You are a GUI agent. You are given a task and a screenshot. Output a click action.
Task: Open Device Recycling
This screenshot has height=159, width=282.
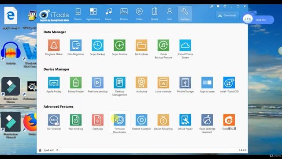163,120
